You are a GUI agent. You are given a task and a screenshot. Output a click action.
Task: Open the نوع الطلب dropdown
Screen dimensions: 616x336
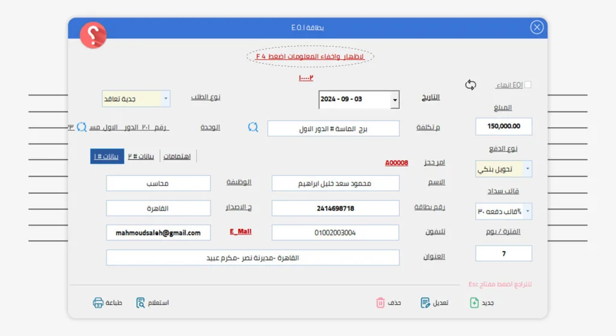(x=166, y=99)
